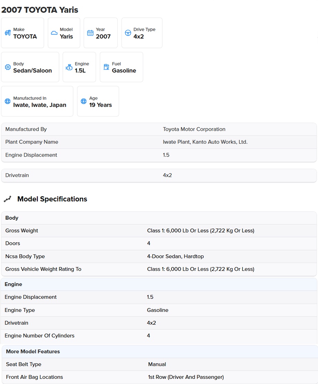This screenshot has height=384, width=318.
Task: Click the Front Air Bag Locations row
Action: (x=160, y=377)
